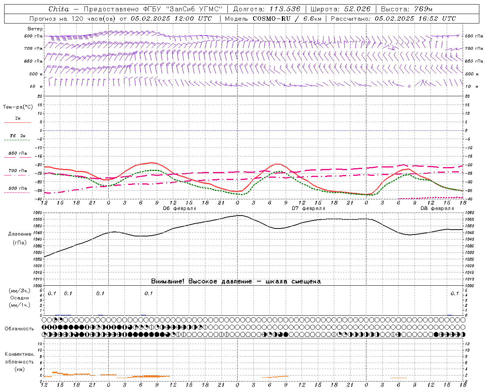Click the "Внимание! Высокое давление" warning text
The width and height of the screenshot is (485, 388).
click(x=201, y=282)
